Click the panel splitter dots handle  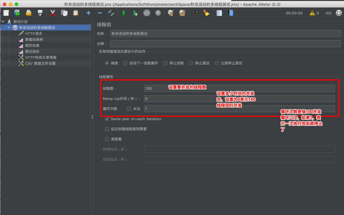pyautogui.click(x=92, y=117)
